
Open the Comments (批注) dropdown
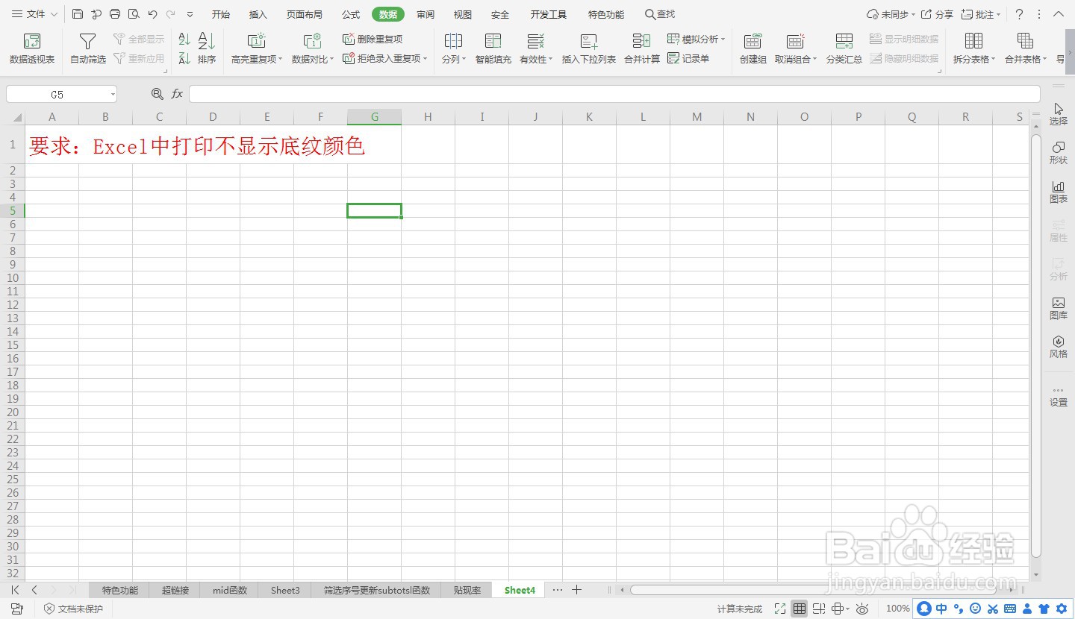pyautogui.click(x=981, y=14)
